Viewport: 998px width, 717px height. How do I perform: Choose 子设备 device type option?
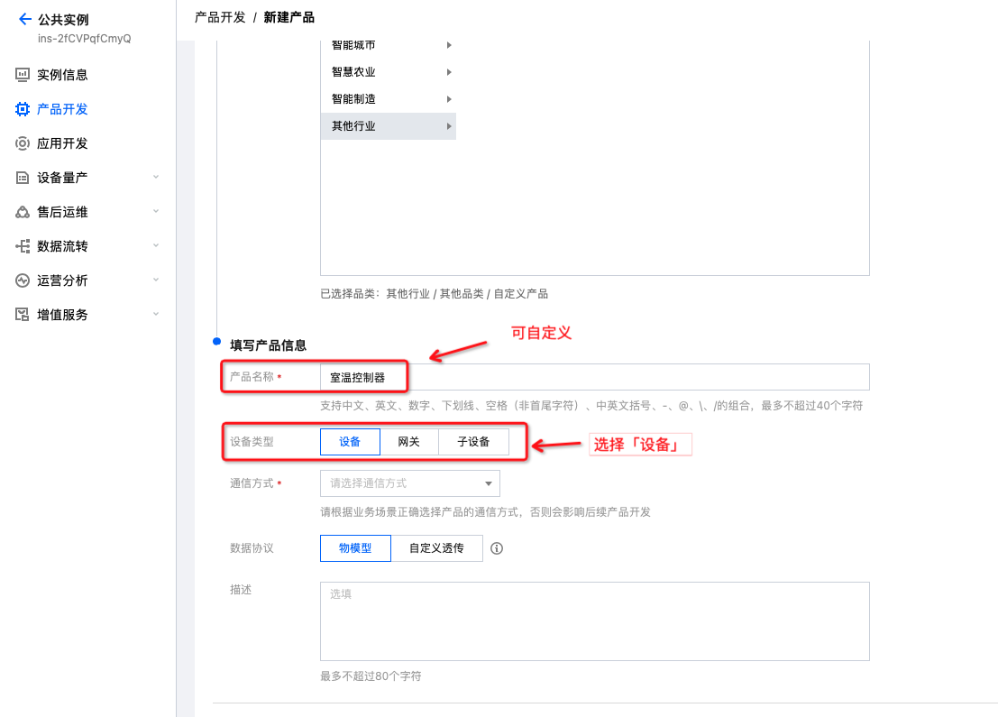pos(473,442)
